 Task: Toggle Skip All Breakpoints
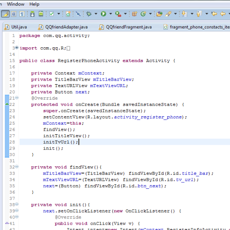pyautogui.click(x=78, y=14)
